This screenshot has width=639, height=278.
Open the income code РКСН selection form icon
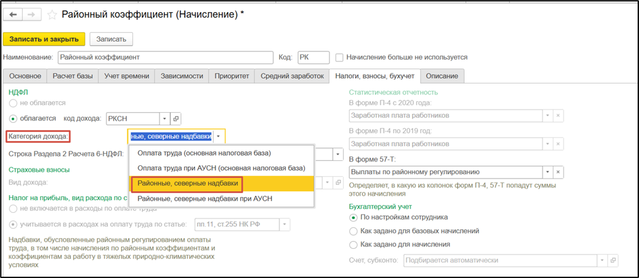pos(176,118)
